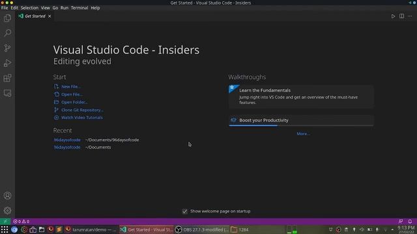The image size is (417, 234).
Task: Open the More Actions ellipsis menu
Action: pyautogui.click(x=410, y=16)
